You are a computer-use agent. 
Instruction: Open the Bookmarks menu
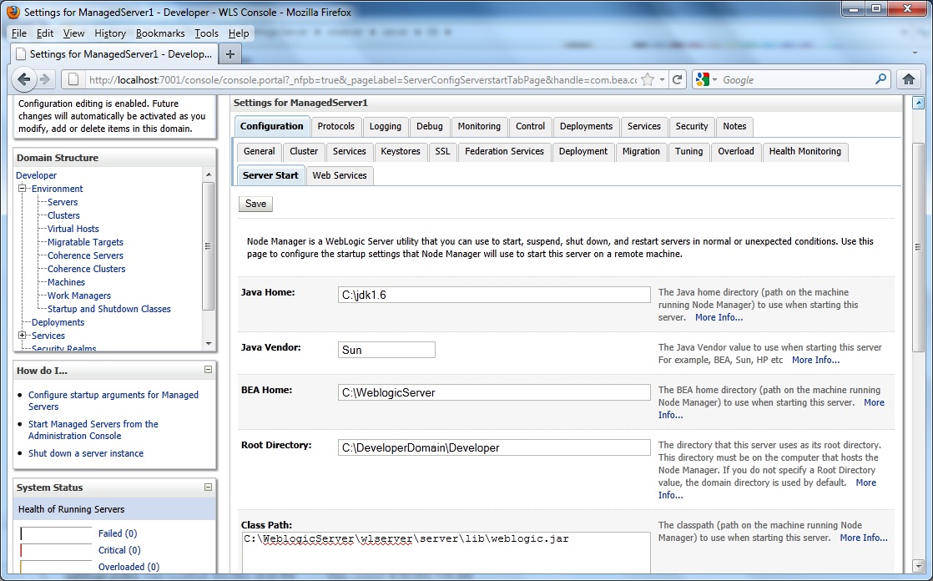pyautogui.click(x=160, y=33)
